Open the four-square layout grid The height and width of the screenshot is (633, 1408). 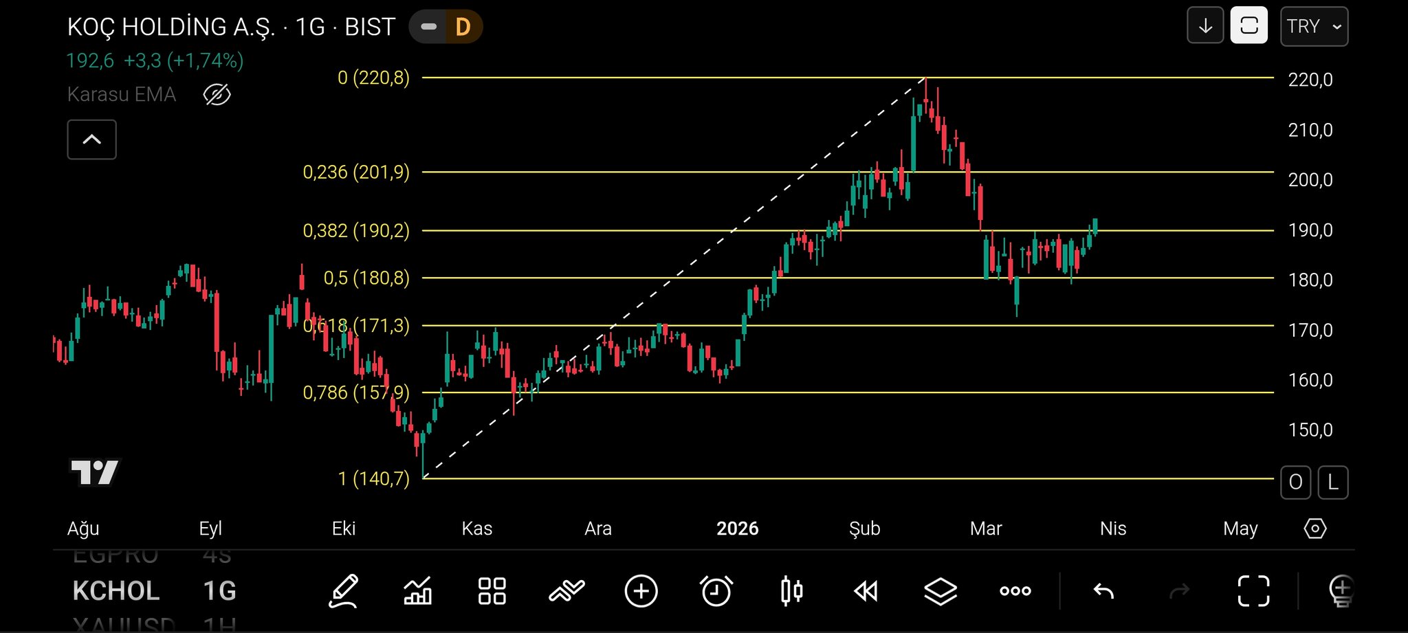point(492,591)
